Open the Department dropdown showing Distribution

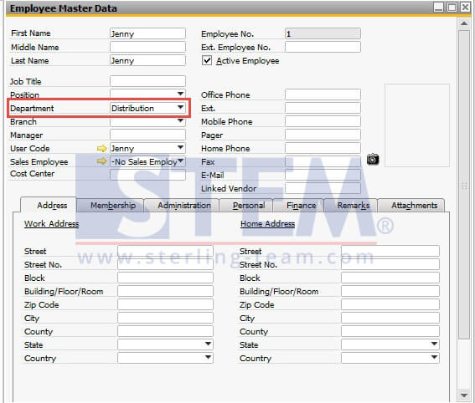point(181,107)
